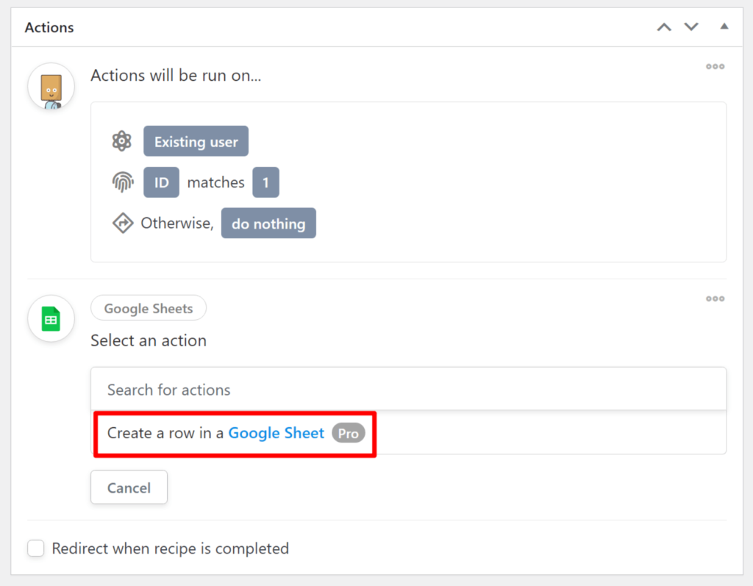The height and width of the screenshot is (586, 753).
Task: Click the Pro badge on the action
Action: 348,433
